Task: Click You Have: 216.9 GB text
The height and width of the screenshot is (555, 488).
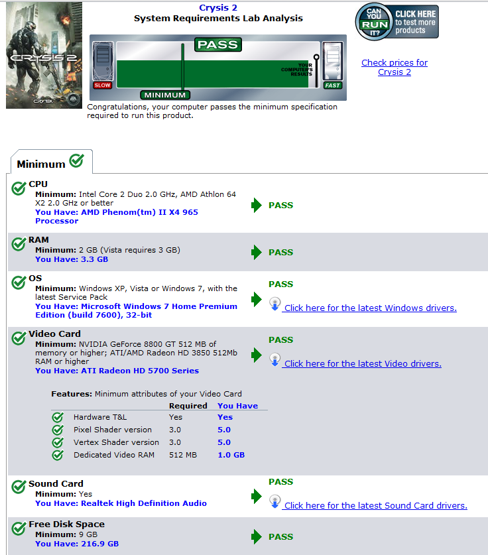Action: pyautogui.click(x=77, y=544)
